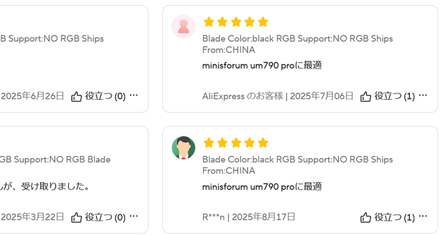Open more options on June 26 review

click(x=134, y=95)
